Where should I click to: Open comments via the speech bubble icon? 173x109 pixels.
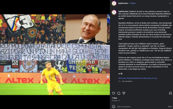[119, 93]
